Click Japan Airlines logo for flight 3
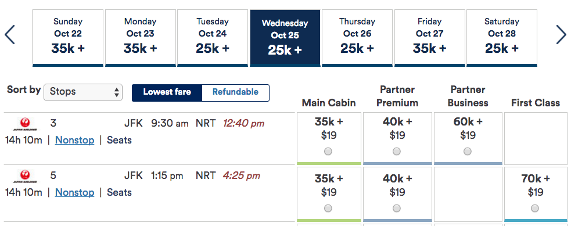The height and width of the screenshot is (226, 571). (x=25, y=124)
